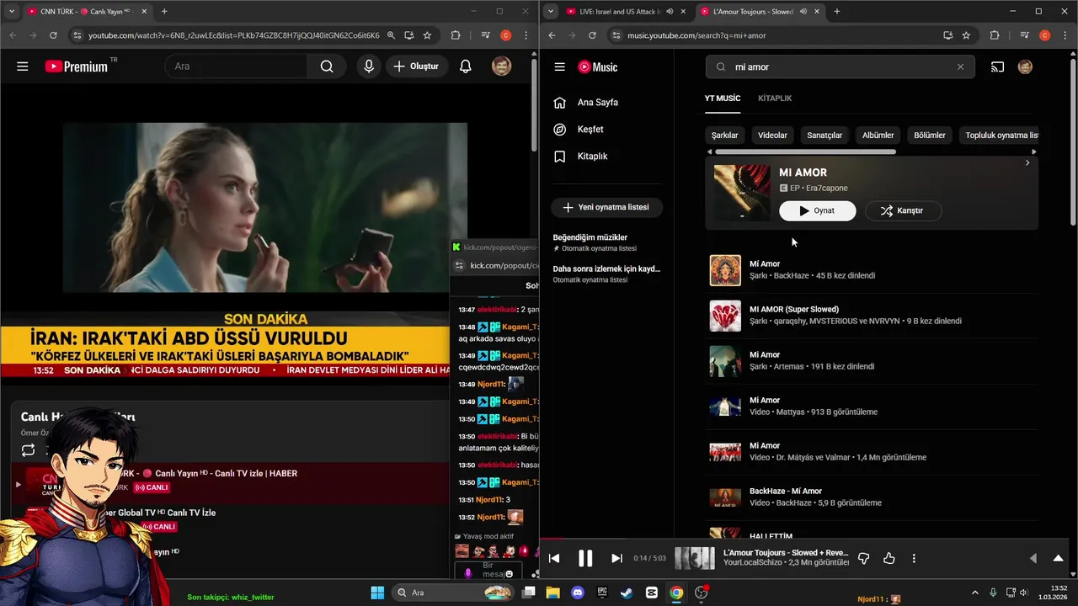The height and width of the screenshot is (606, 1078).
Task: Open the Windows Start menu
Action: [377, 593]
